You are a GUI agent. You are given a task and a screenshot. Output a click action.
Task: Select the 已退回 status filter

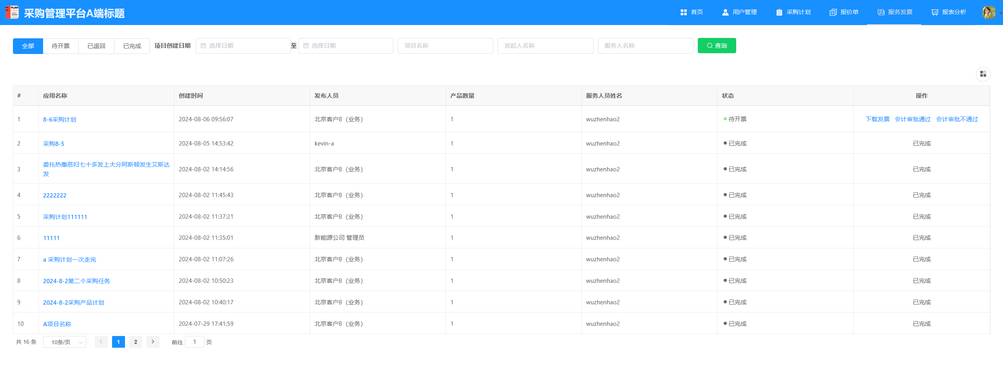tap(96, 46)
